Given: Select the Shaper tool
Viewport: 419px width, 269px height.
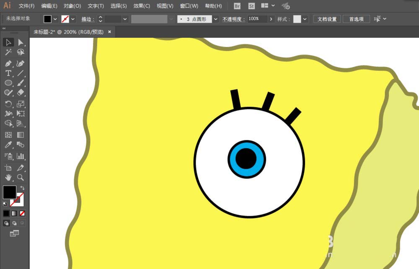Looking at the screenshot, I should click(8, 93).
